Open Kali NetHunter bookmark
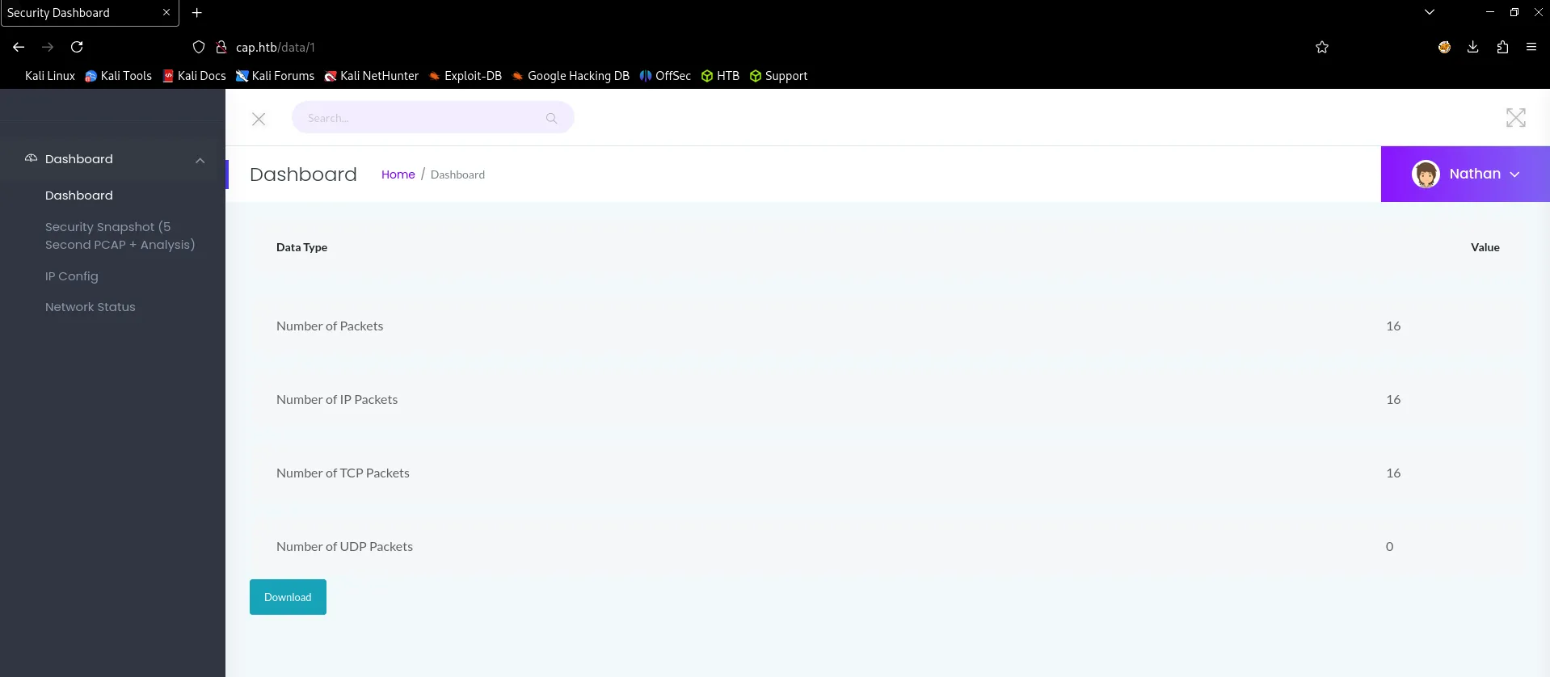1550x677 pixels. tap(372, 76)
